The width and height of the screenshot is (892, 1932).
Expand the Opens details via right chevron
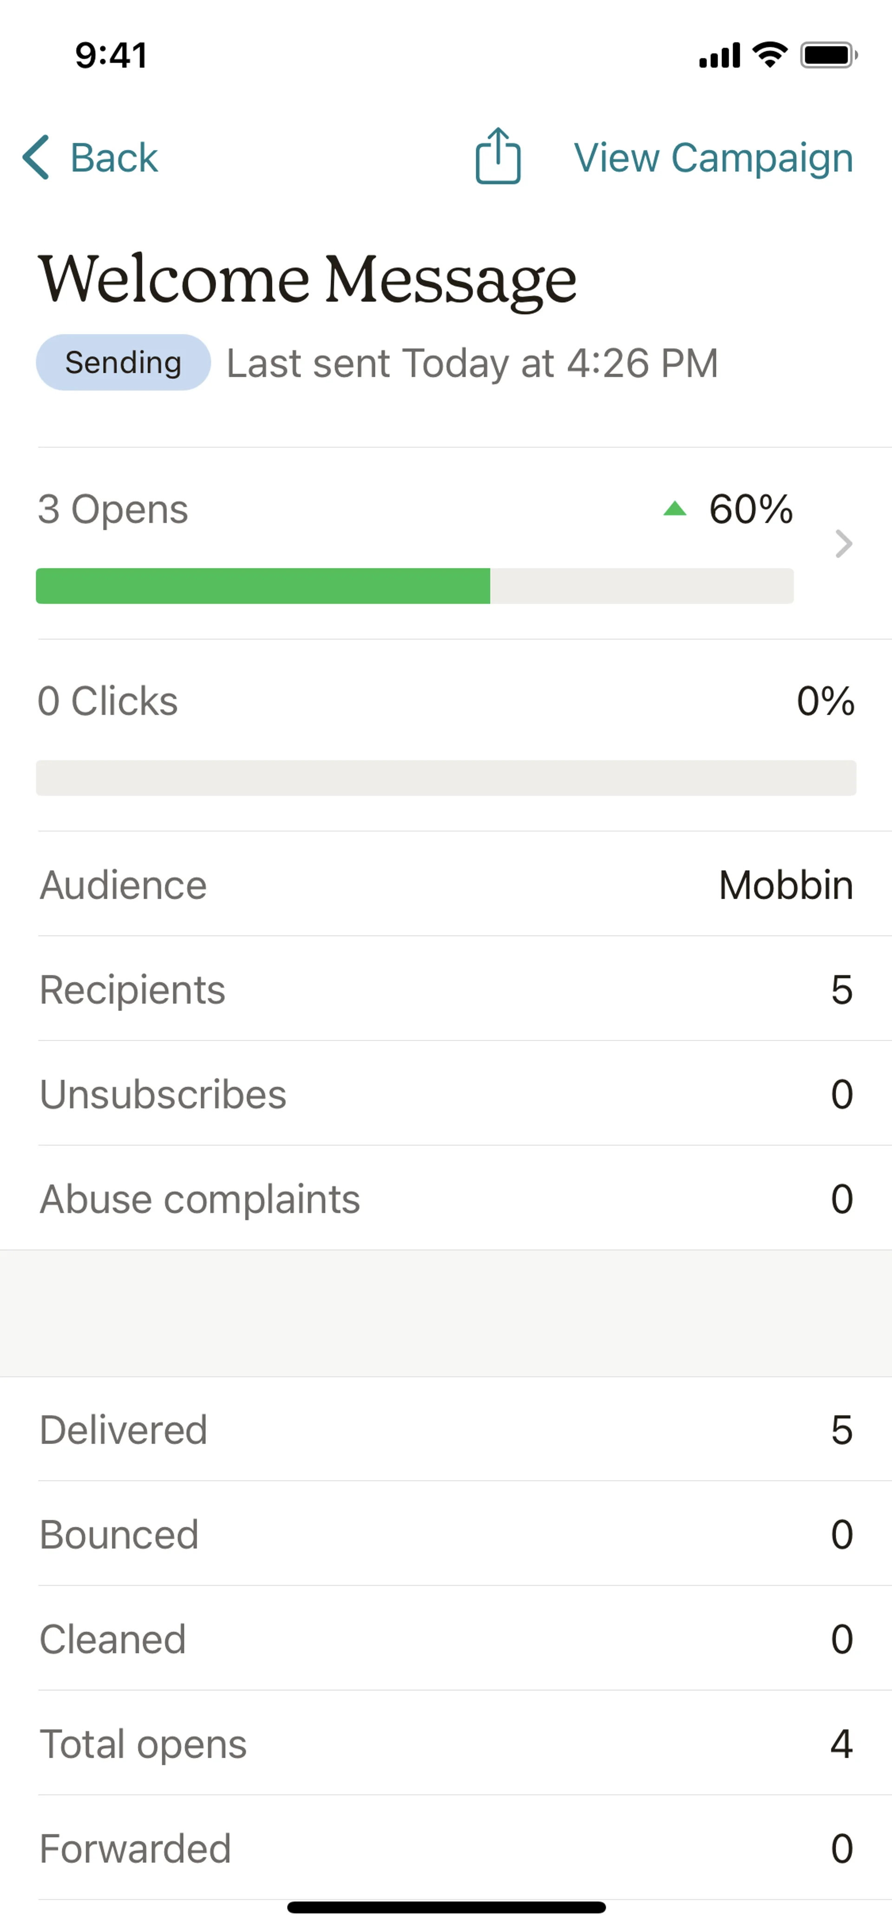[x=844, y=545]
